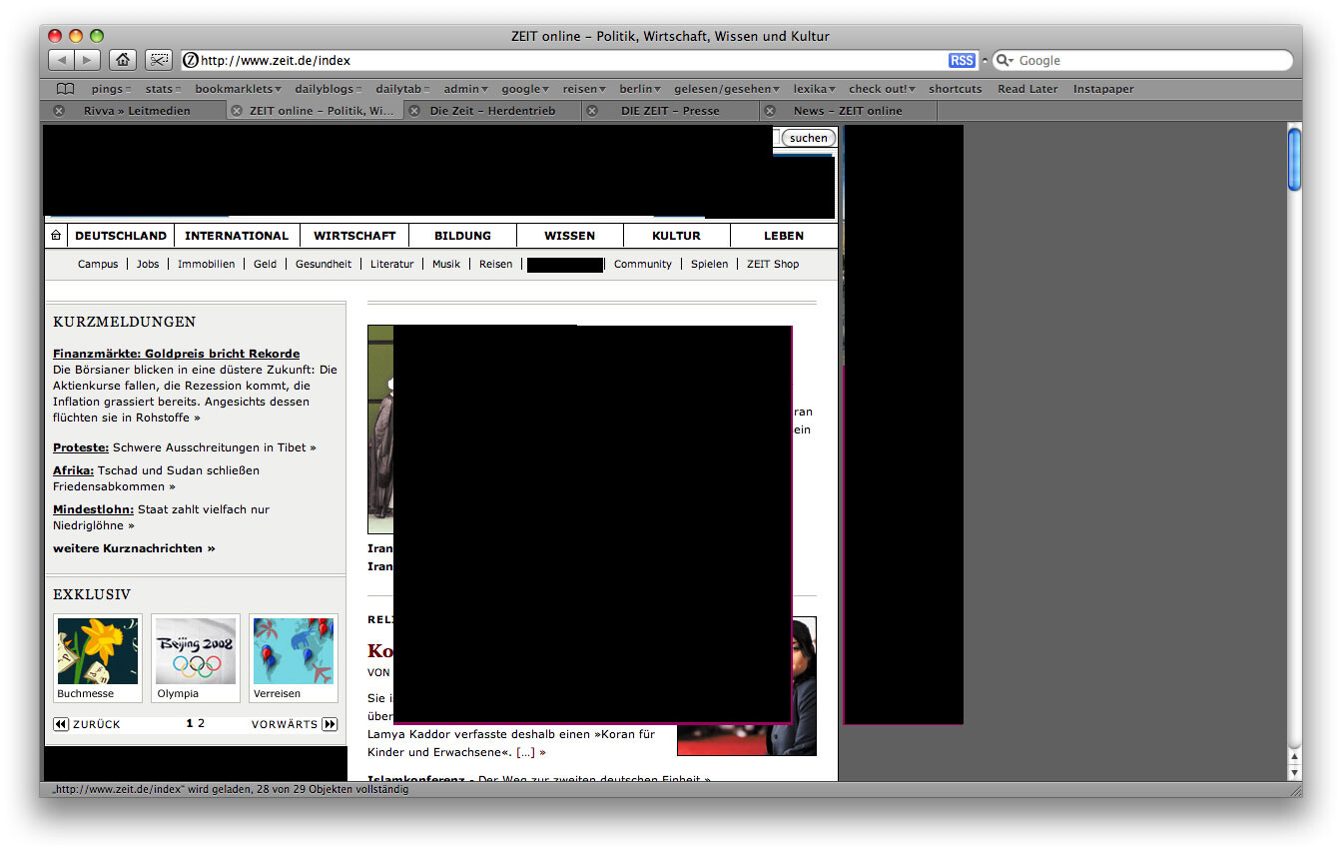Screen dimensions: 1342x852
Task: Open the Mindestlohn short news item
Action: click(162, 517)
